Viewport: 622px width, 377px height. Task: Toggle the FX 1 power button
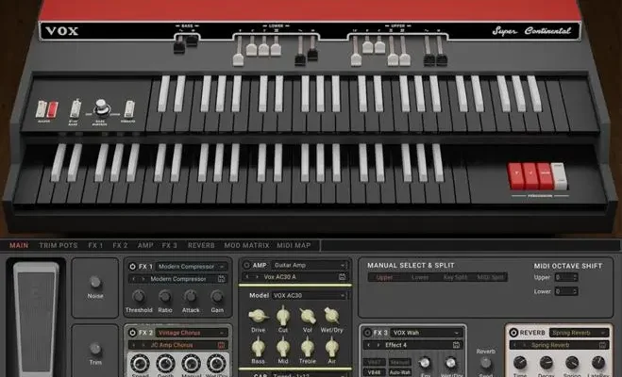pyautogui.click(x=131, y=267)
